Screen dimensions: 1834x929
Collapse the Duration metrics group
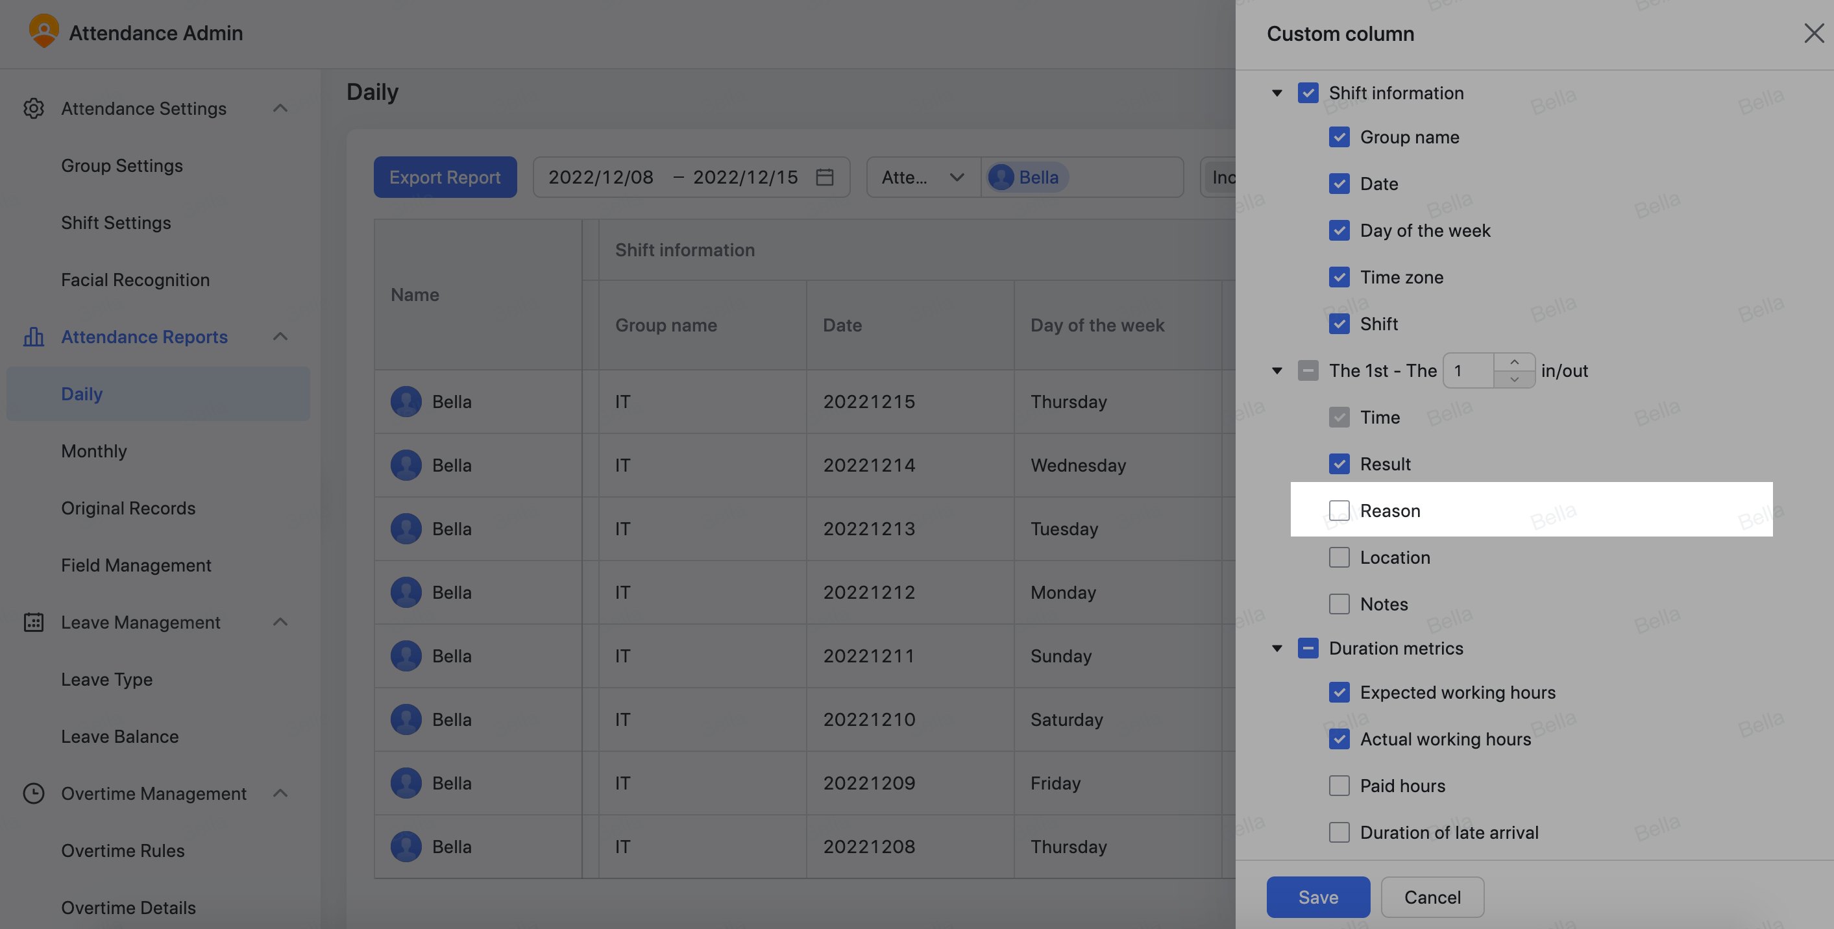click(x=1277, y=649)
